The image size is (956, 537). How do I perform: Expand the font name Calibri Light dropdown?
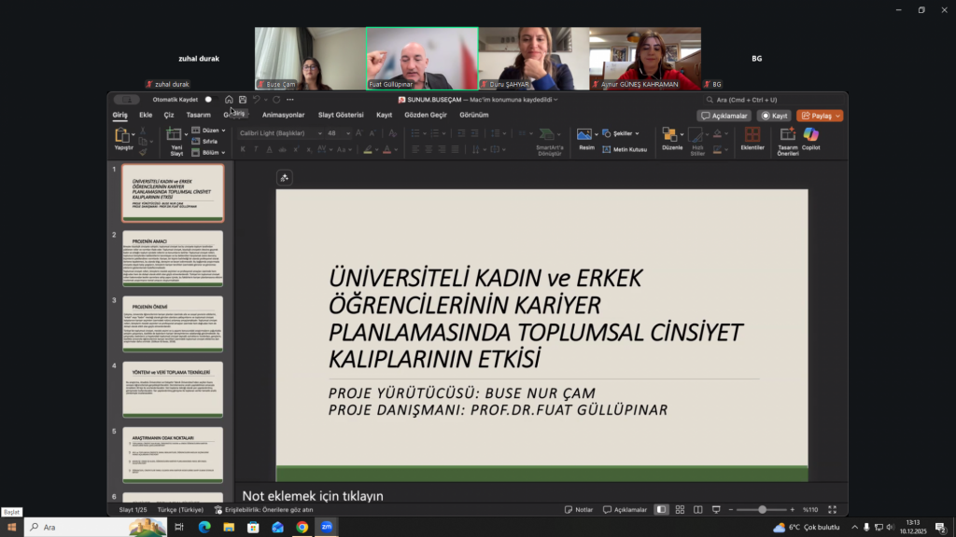319,133
